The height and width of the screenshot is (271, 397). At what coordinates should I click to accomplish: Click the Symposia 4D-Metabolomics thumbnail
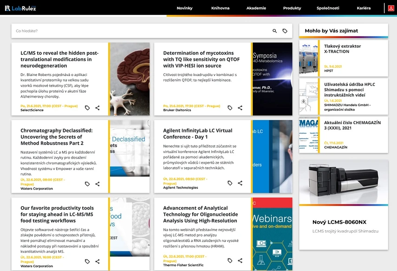pyautogui.click(x=273, y=79)
